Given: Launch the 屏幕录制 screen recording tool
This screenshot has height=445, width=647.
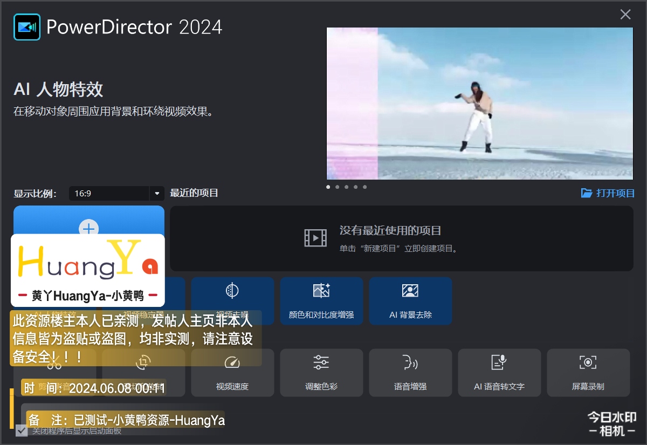Looking at the screenshot, I should [x=588, y=373].
